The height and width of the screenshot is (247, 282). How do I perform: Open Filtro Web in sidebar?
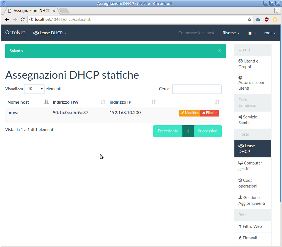[x=253, y=226]
